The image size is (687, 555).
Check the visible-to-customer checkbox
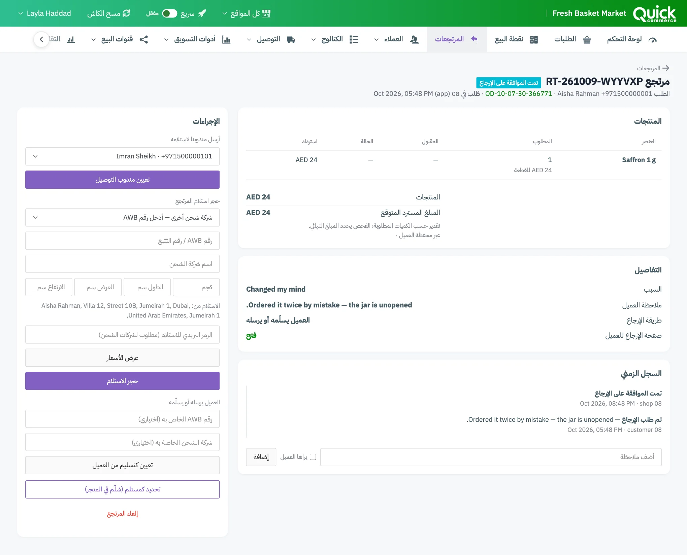tap(313, 457)
